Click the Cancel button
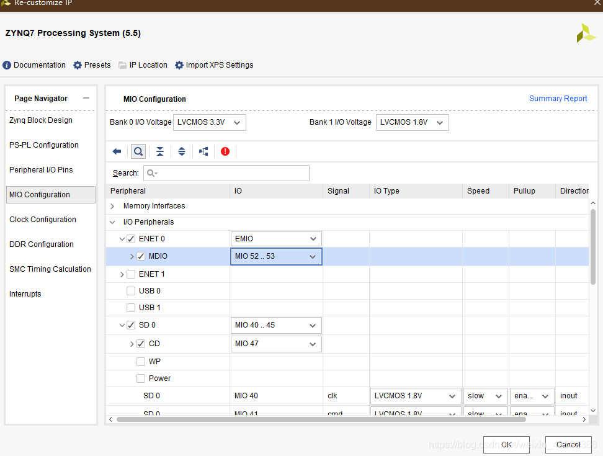 (568, 445)
